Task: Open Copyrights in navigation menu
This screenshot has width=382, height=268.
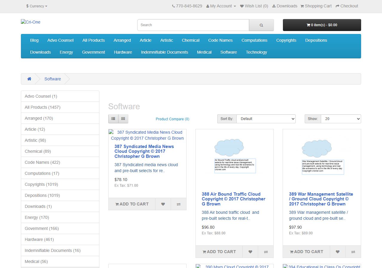Action: [x=286, y=40]
